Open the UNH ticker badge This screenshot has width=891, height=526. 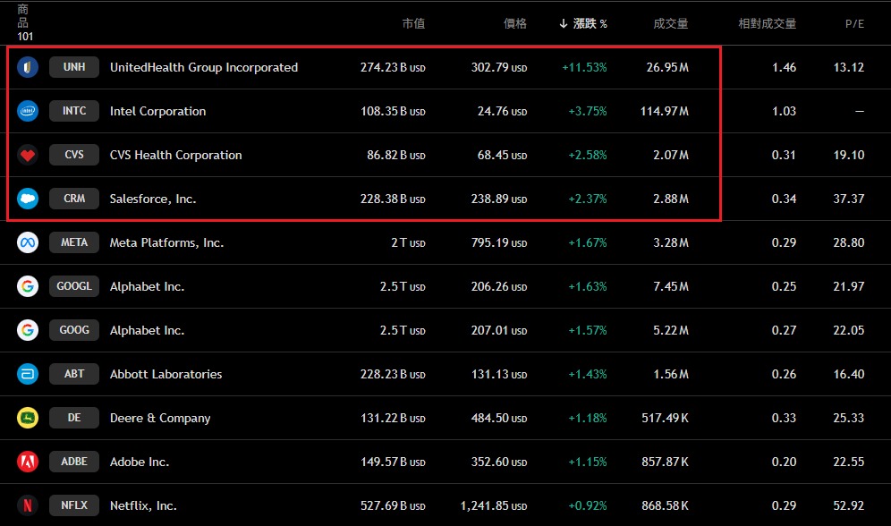coord(74,67)
